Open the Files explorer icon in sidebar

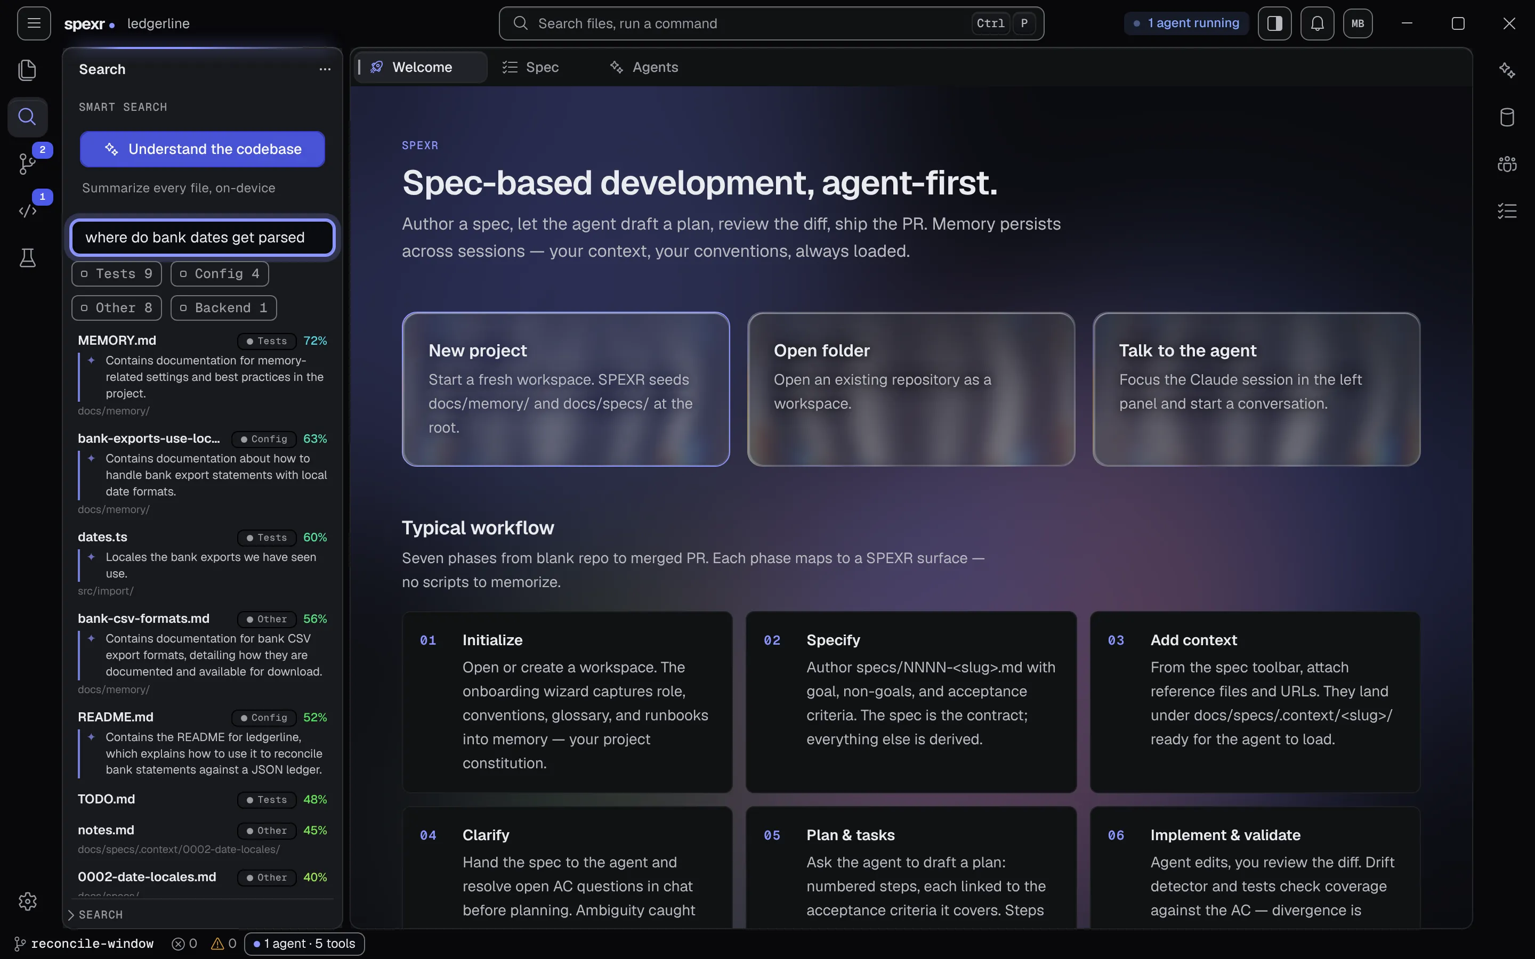[x=27, y=70]
